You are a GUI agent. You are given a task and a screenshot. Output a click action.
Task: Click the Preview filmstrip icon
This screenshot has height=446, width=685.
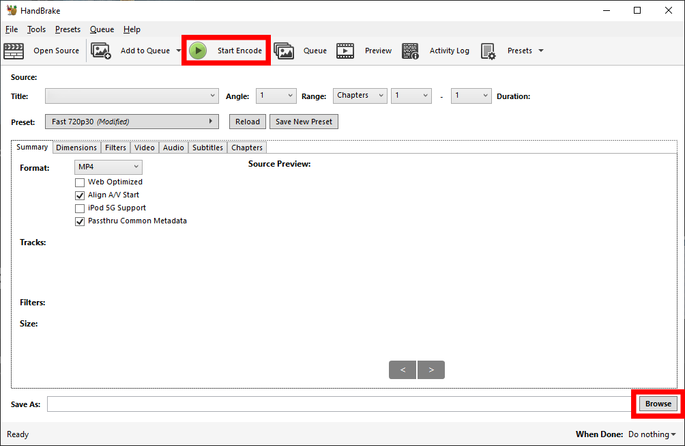click(x=345, y=51)
